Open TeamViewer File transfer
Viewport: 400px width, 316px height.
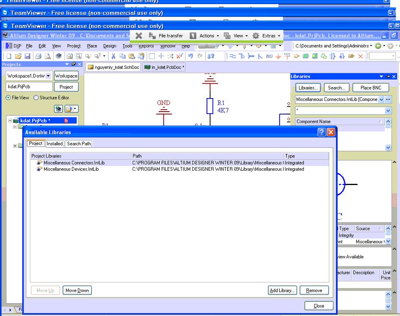[166, 36]
